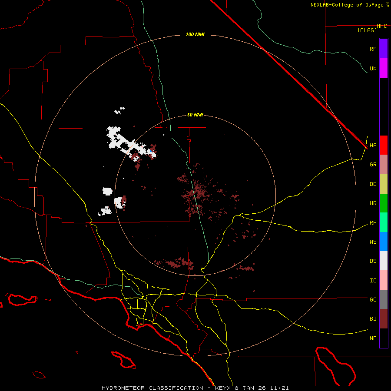This screenshot has width=391, height=391.
Task: Click the 'BI' legend label
Action: pos(373,319)
